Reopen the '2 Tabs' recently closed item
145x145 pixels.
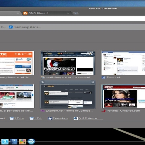point(17,119)
